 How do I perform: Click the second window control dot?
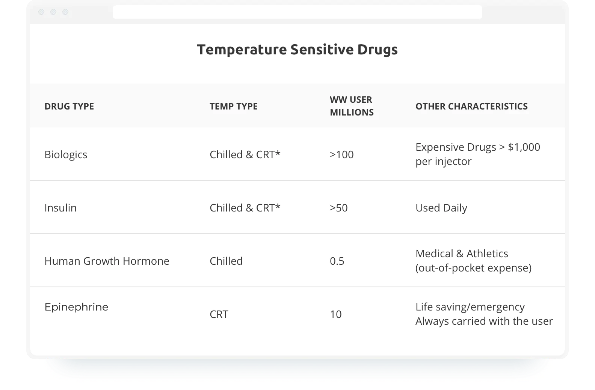click(x=53, y=12)
